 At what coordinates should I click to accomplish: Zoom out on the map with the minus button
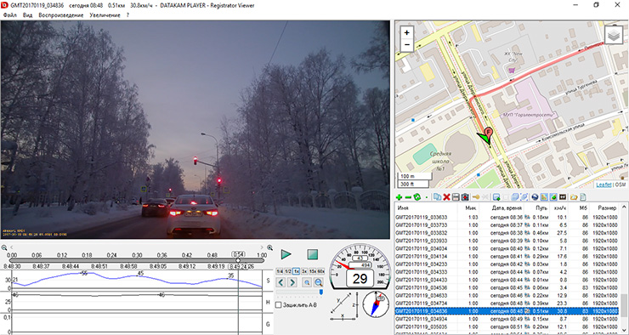click(407, 44)
